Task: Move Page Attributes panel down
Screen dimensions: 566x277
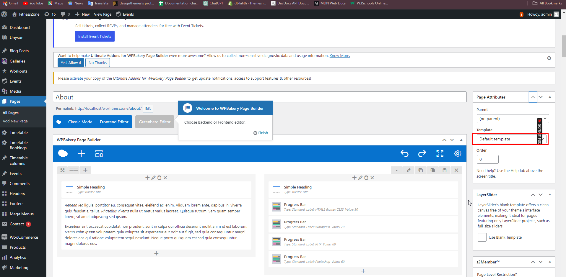Action: click(x=541, y=97)
